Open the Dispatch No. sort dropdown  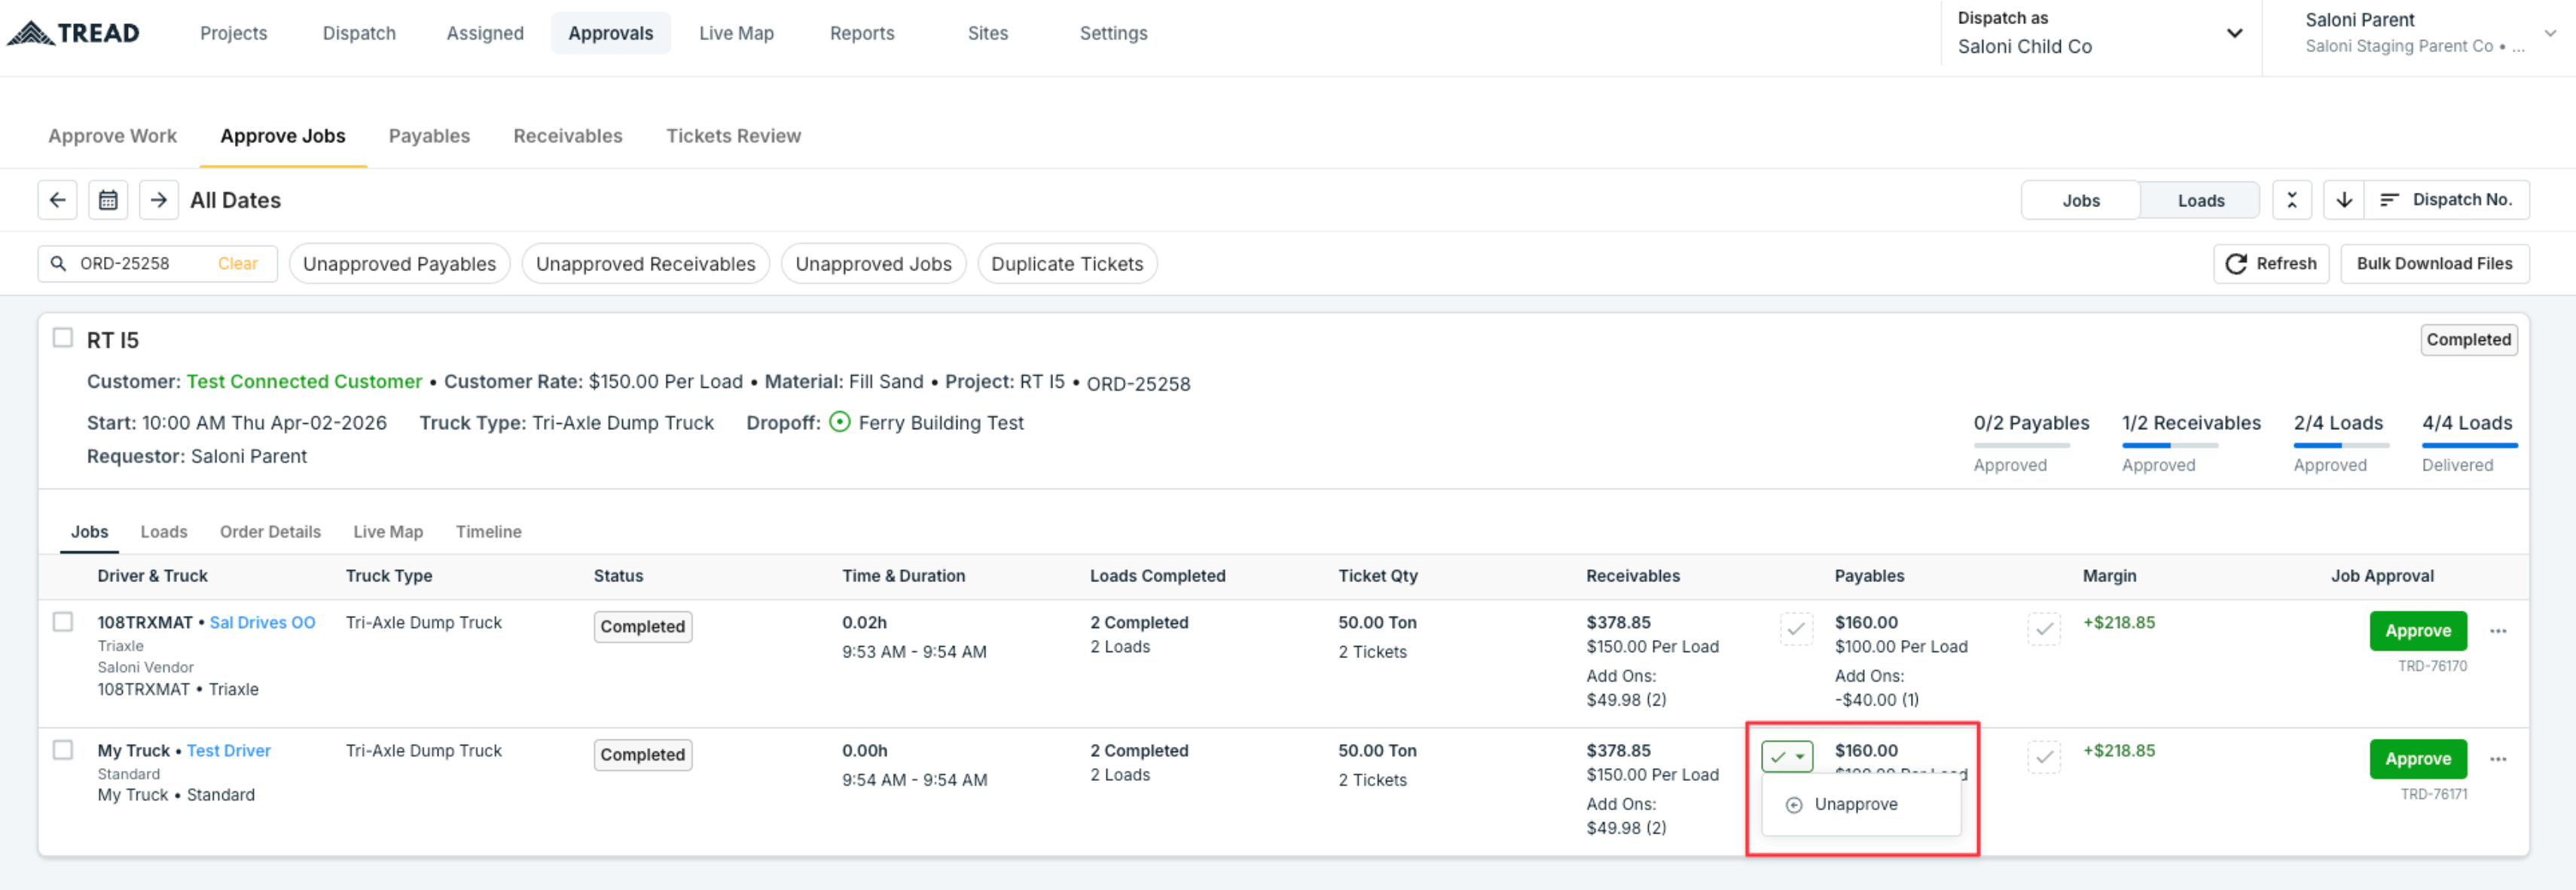point(2446,200)
